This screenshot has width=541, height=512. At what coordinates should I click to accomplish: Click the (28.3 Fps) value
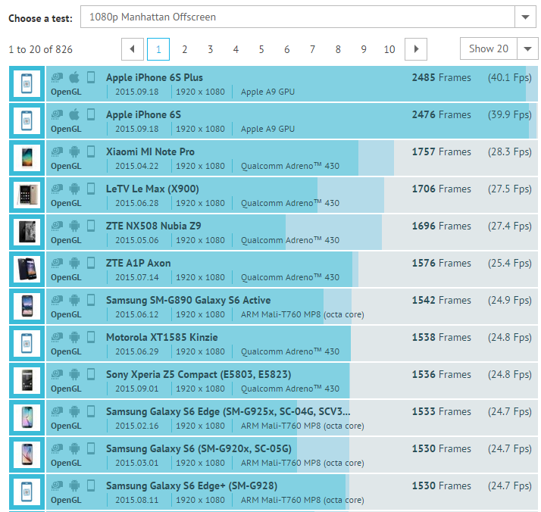(x=510, y=151)
